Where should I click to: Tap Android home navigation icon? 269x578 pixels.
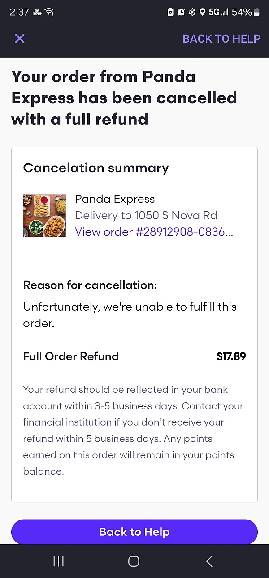(x=134, y=561)
